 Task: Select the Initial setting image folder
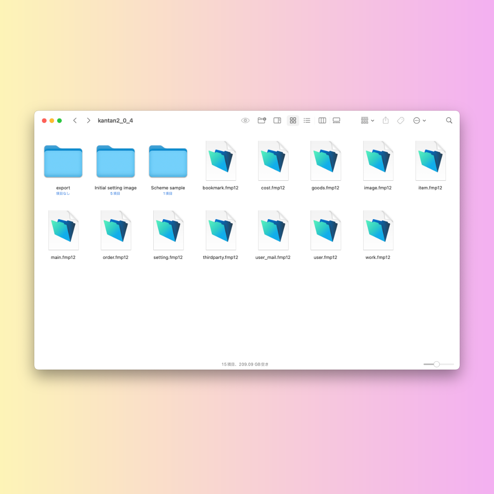point(116,161)
